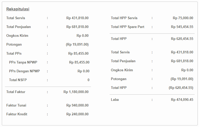Image resolution: width=199 pixels, height=127 pixels.
Task: Click the PPn Dengan NPWP label
Action: click(24, 71)
